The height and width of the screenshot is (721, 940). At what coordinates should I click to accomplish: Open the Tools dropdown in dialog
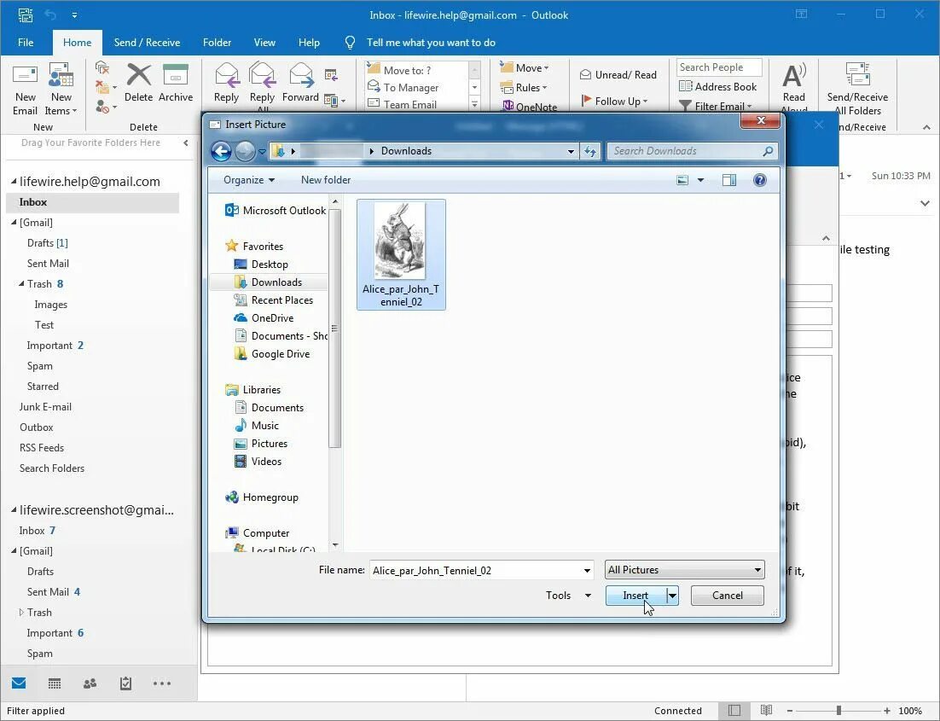coord(568,596)
